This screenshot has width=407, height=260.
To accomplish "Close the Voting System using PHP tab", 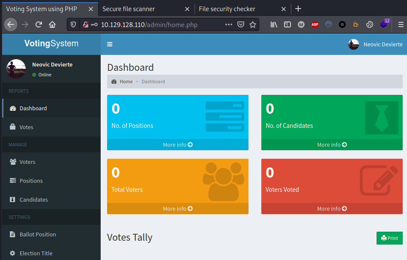I will coord(90,9).
